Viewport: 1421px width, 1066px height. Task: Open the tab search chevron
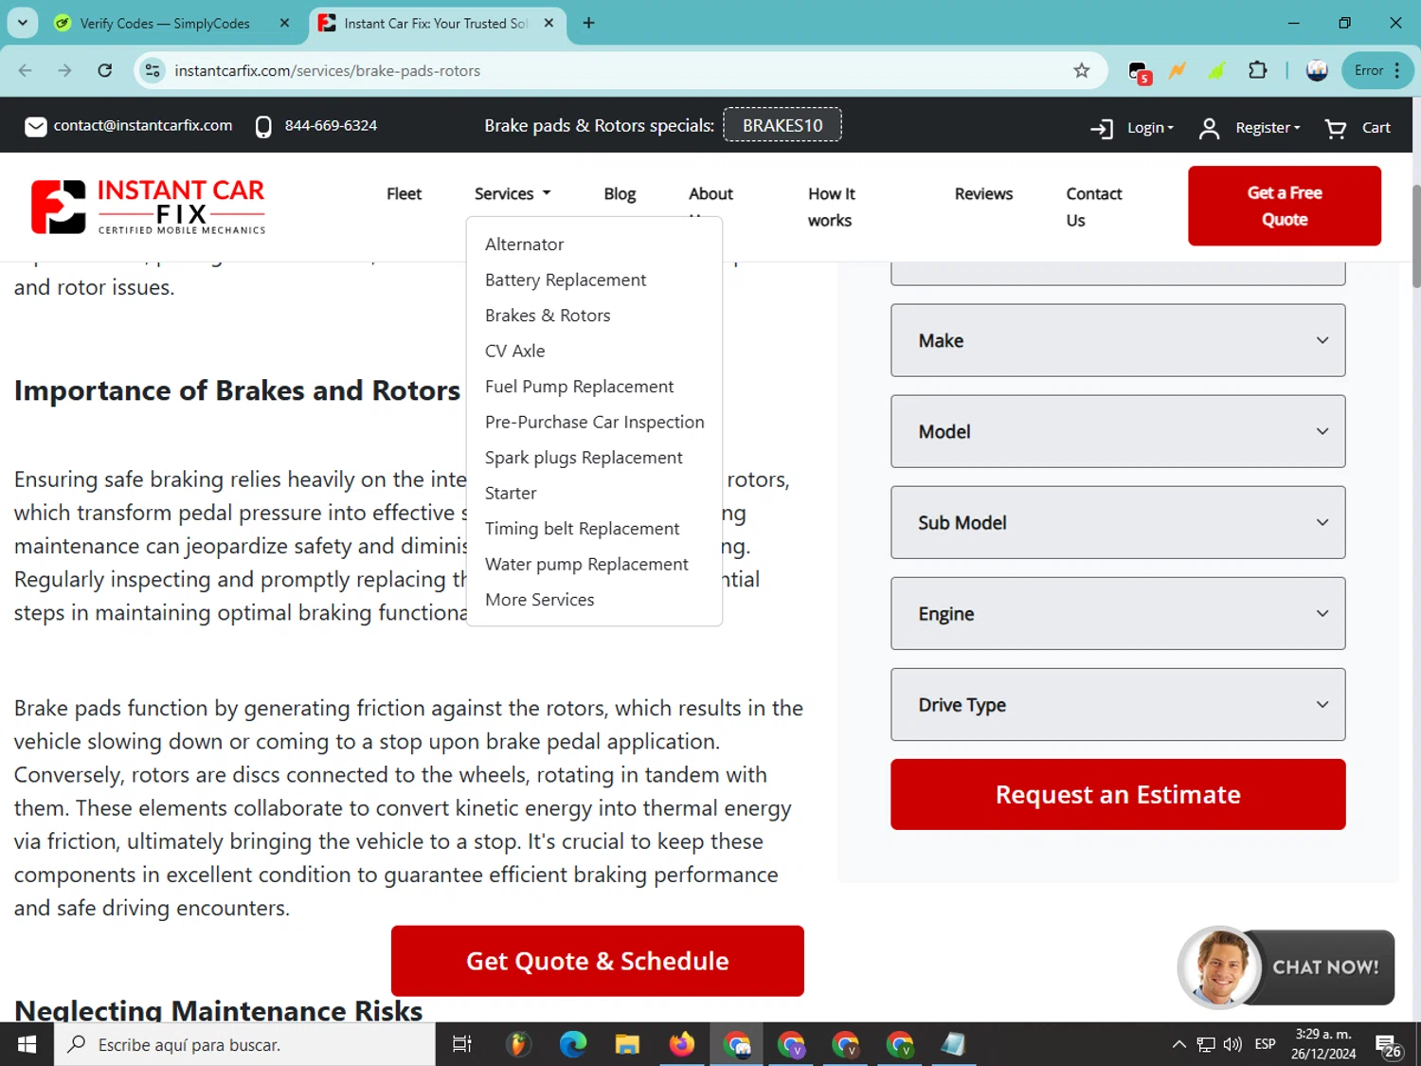click(23, 23)
